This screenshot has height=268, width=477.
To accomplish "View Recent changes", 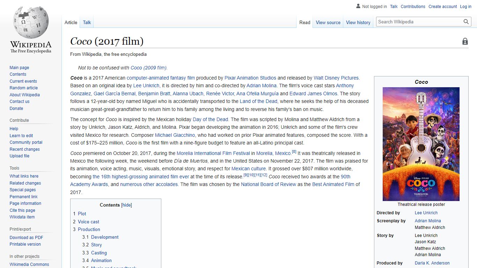I will tap(24, 149).
